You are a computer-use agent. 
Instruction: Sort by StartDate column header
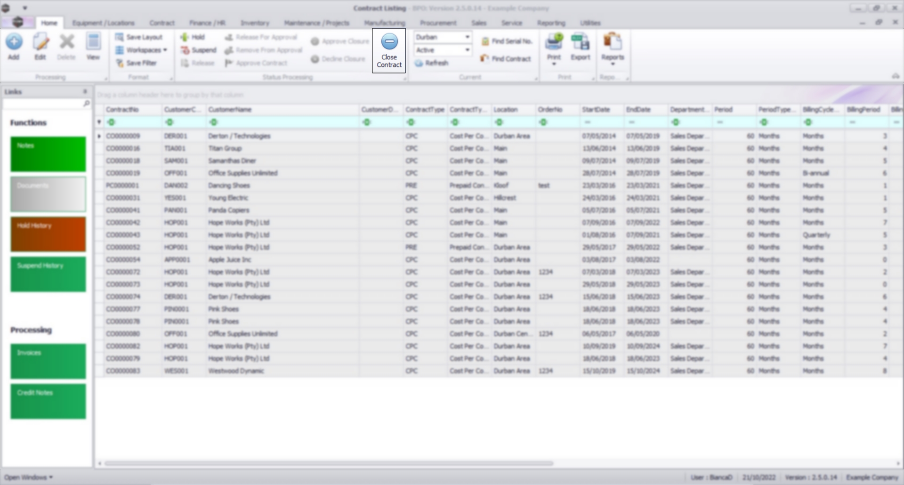602,109
